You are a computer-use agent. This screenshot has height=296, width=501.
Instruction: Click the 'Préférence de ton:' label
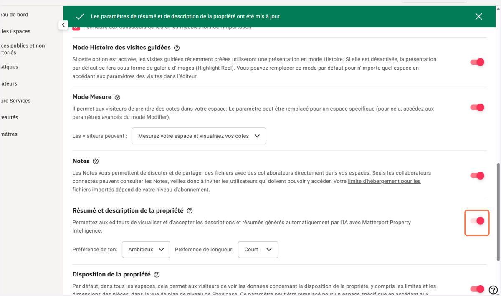pyautogui.click(x=95, y=250)
